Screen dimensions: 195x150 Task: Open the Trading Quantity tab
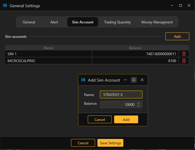point(117,22)
